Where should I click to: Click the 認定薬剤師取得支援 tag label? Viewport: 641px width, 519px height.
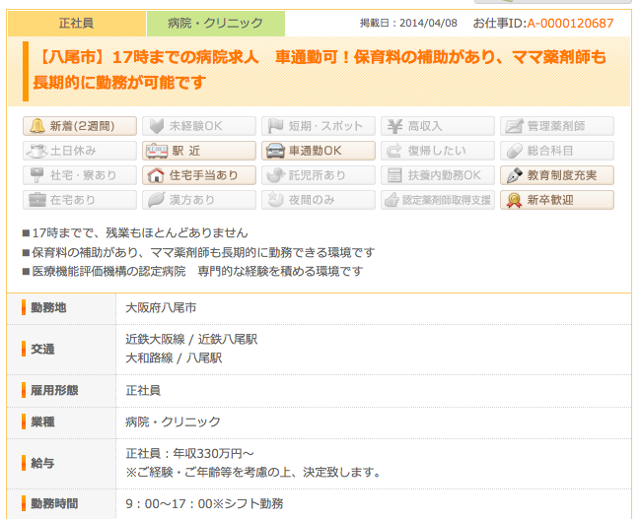[x=447, y=200]
